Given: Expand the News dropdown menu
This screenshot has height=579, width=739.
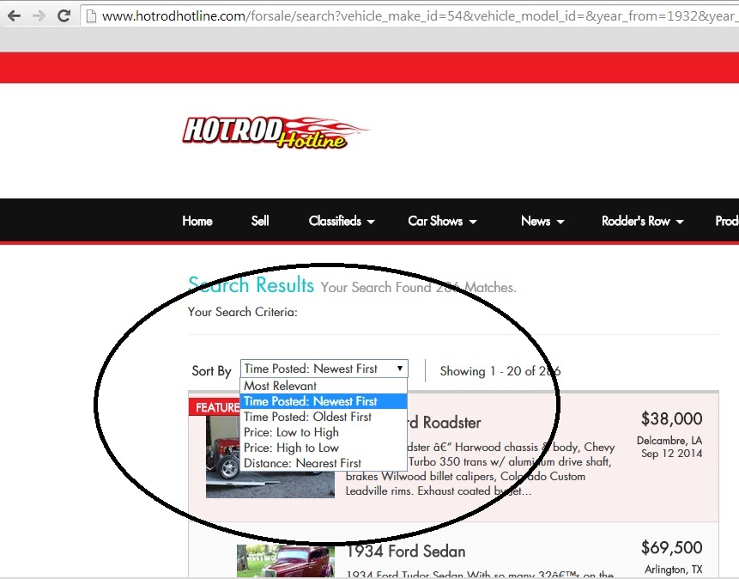Looking at the screenshot, I should click(542, 221).
